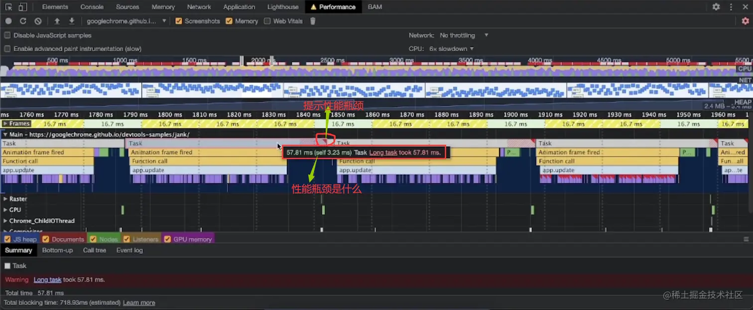This screenshot has height=310, width=753.
Task: Open the drawer menu icon at right
Action: point(746,239)
